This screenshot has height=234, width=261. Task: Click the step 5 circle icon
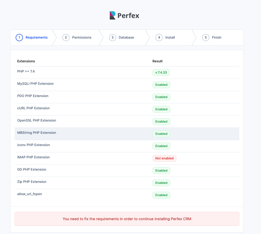coord(206,38)
